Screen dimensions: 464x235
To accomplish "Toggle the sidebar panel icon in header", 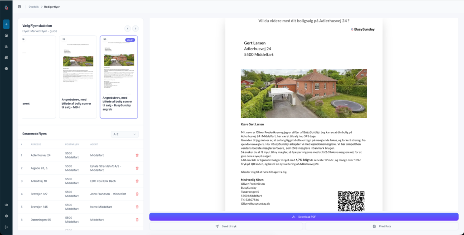I will (x=19, y=7).
